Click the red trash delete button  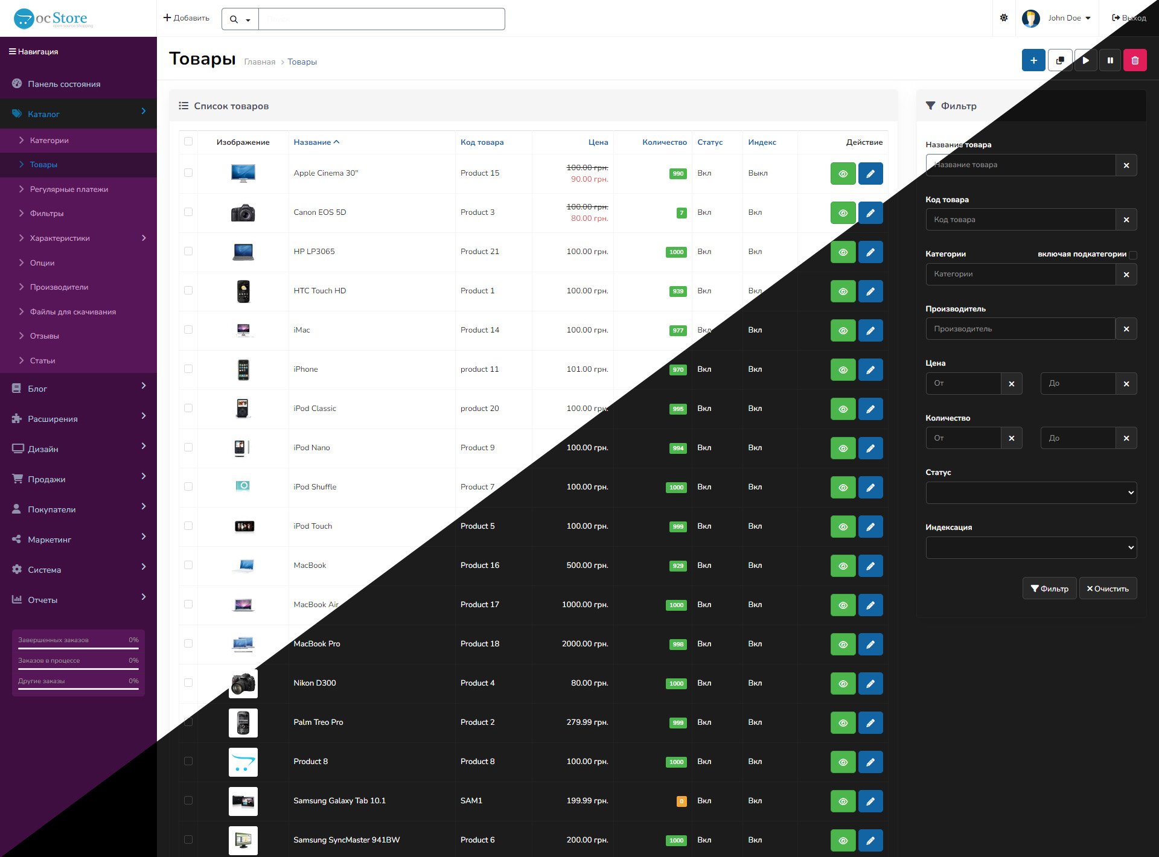[x=1135, y=60]
